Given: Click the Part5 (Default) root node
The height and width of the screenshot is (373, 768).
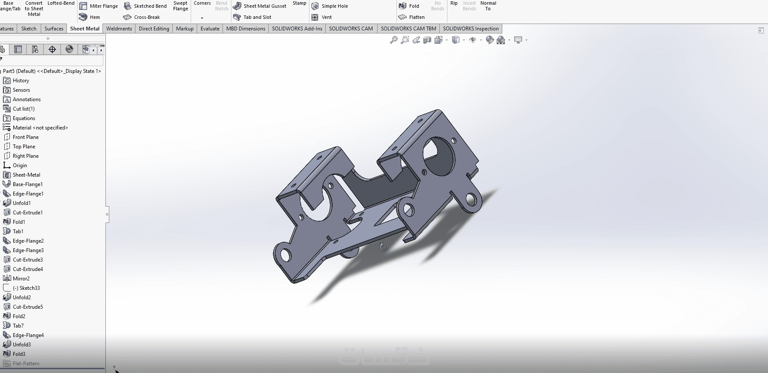Looking at the screenshot, I should click(x=51, y=71).
